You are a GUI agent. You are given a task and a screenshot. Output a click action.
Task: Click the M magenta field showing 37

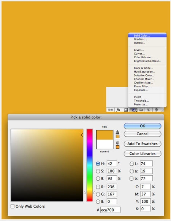(146, 194)
